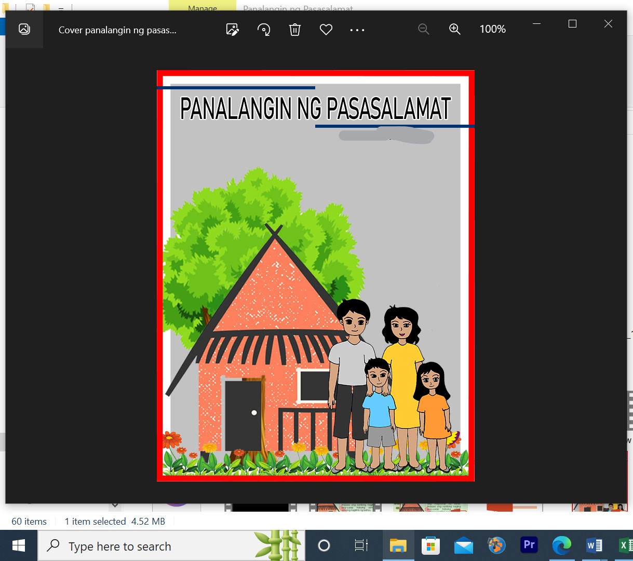633x561 pixels.
Task: Switch to the Manage ribbon tab
Action: [x=203, y=8]
